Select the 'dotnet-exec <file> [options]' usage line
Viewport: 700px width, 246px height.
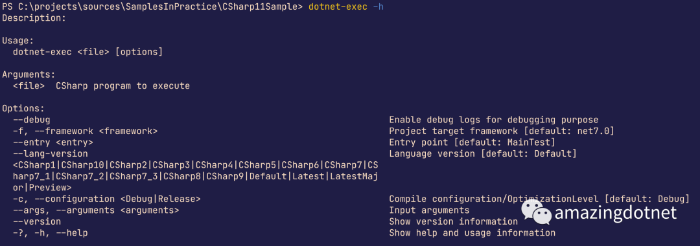click(88, 52)
